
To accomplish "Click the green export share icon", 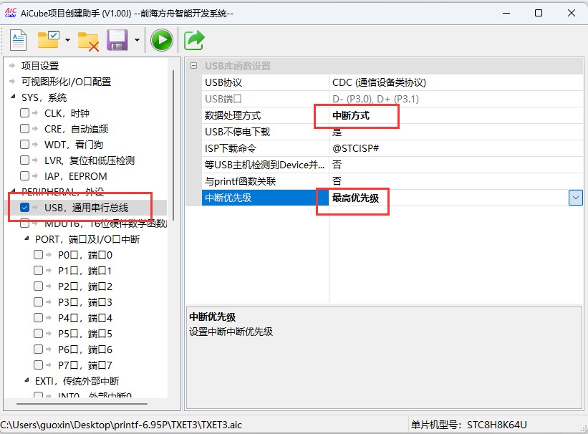I will [x=194, y=40].
